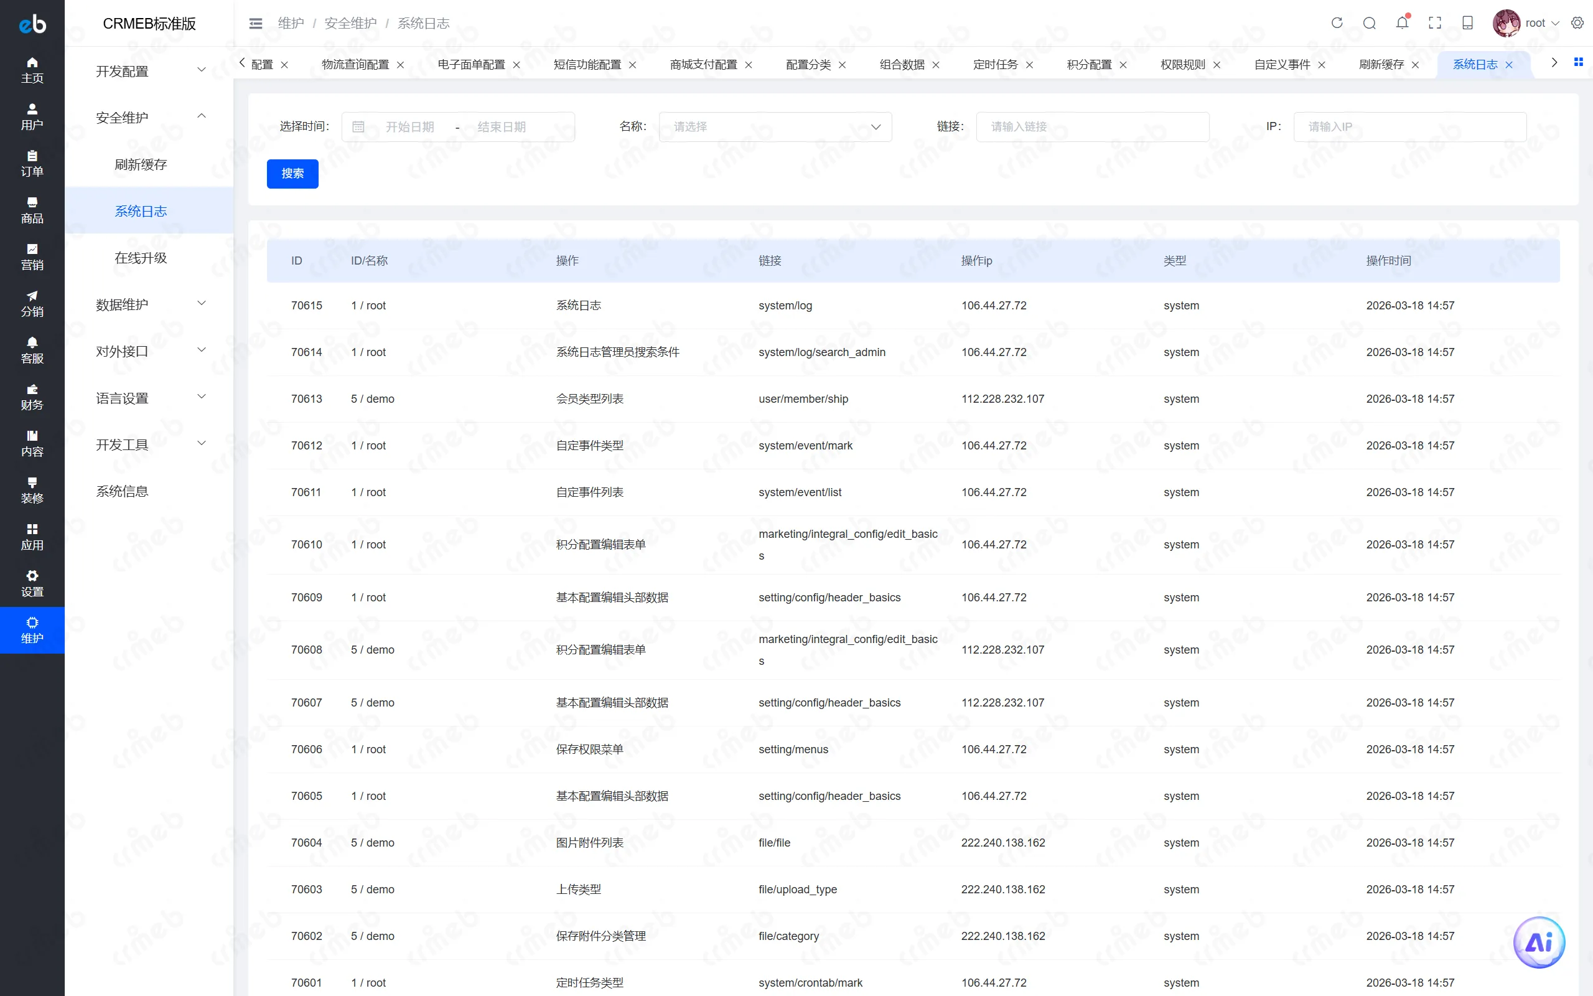Image resolution: width=1593 pixels, height=996 pixels.
Task: Click the CRMEB eb logo
Action: click(x=32, y=24)
